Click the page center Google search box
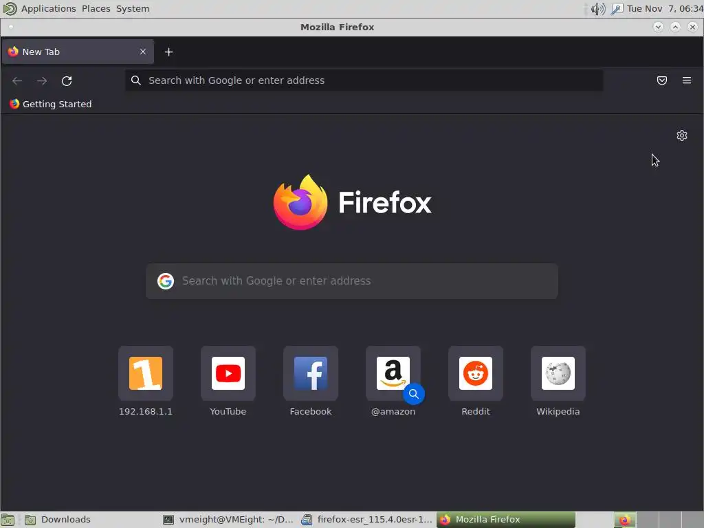The height and width of the screenshot is (528, 704). coord(351,281)
